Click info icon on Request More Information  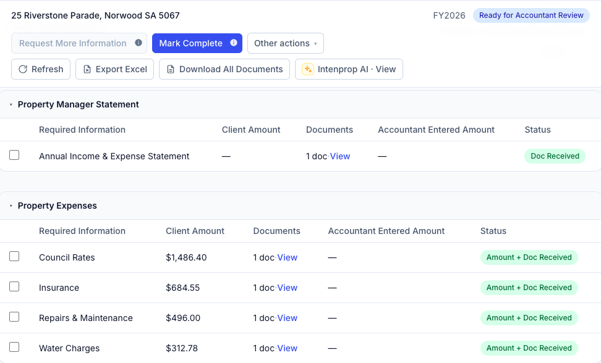(x=139, y=43)
